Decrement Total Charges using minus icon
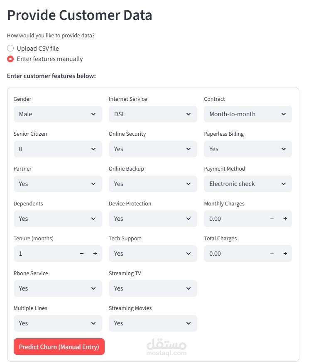Viewport: 333px width, 364px height. [x=272, y=254]
